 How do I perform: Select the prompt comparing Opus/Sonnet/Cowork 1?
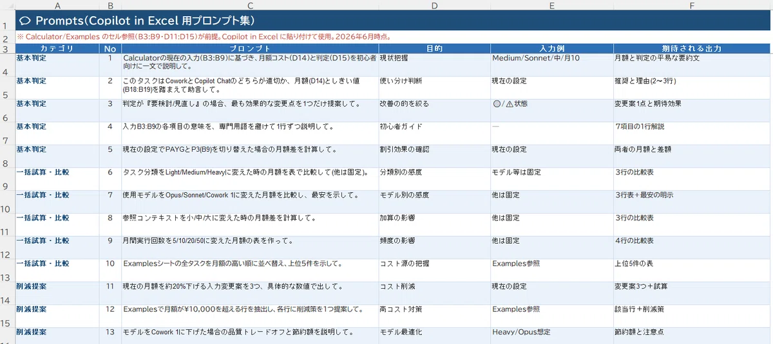(250, 202)
